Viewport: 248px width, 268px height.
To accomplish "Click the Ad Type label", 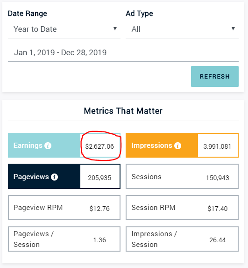I will click(x=139, y=14).
